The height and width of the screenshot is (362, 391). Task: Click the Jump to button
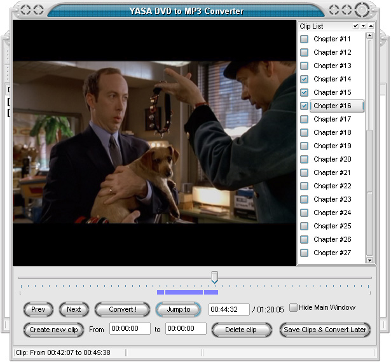pyautogui.click(x=178, y=309)
